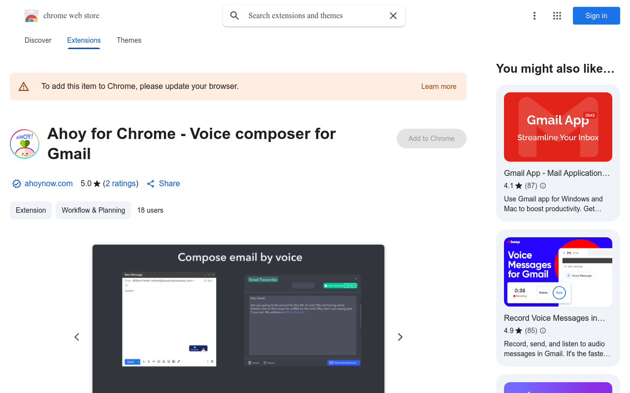Image resolution: width=630 pixels, height=393 pixels.
Task: Click the Ahoy extension logo
Action: (x=25, y=144)
